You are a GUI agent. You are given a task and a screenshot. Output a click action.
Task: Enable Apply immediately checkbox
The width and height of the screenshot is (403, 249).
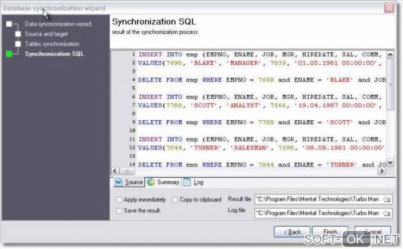tap(119, 200)
